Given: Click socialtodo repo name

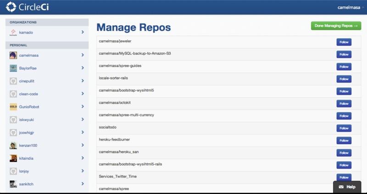Looking at the screenshot, I should [x=108, y=127].
